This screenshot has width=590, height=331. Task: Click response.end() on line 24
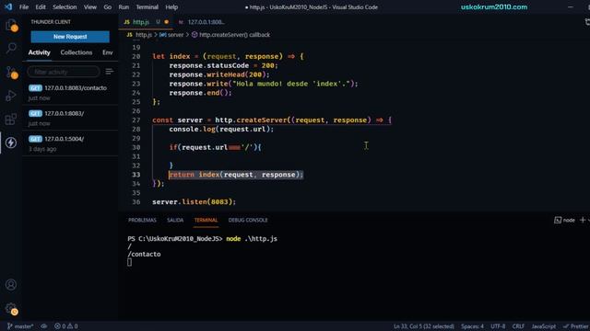[201, 93]
